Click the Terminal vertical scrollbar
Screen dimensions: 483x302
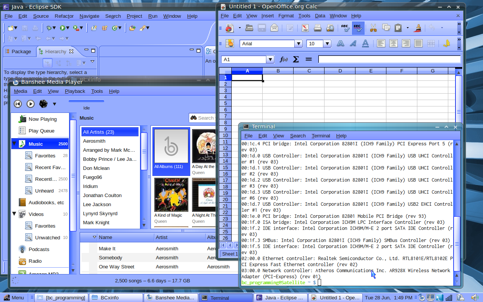(457, 243)
